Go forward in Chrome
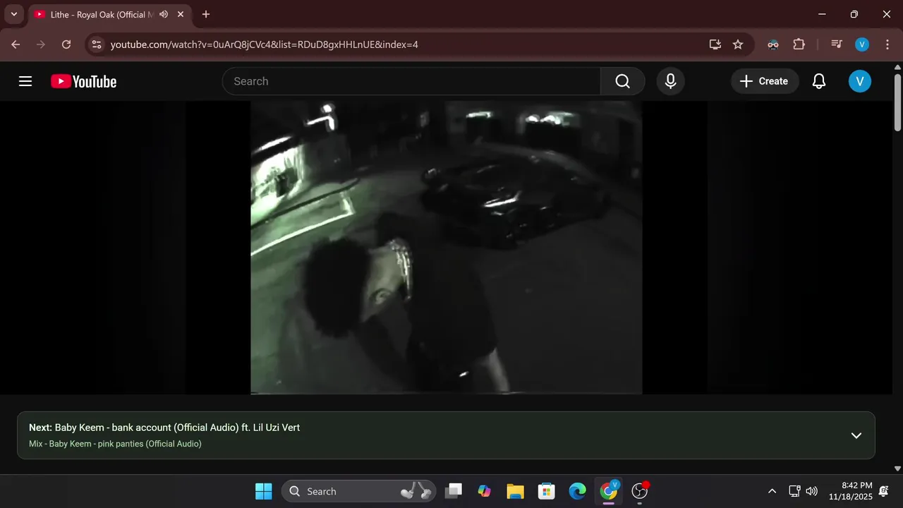Screen dimensions: 903x508 tap(41, 44)
